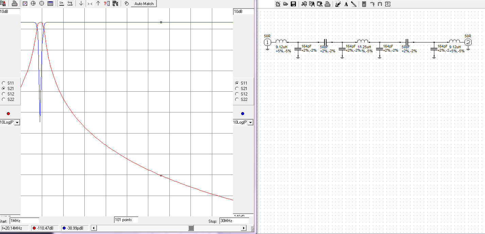Open the calculator icon in schematic toolbar
485x234 pixels.
(364, 4)
